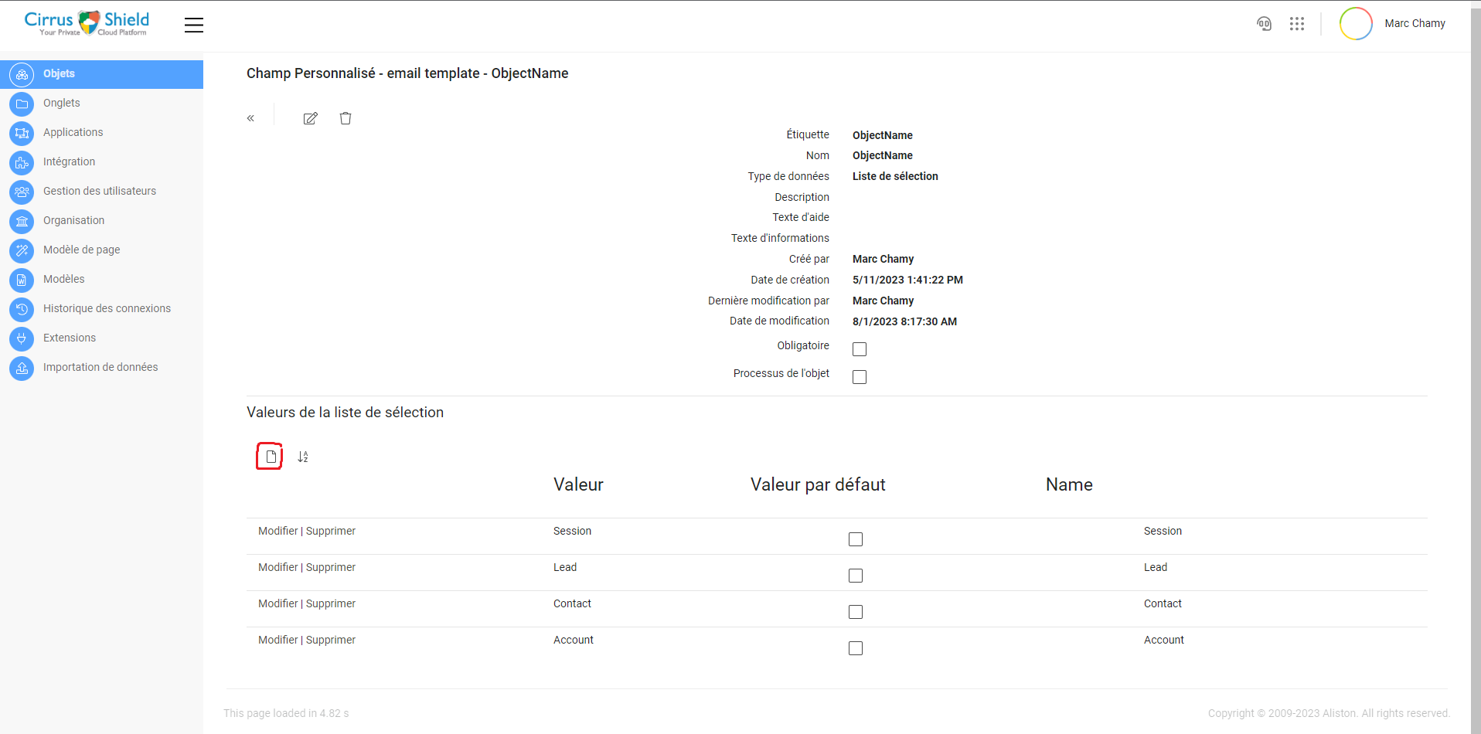1481x734 pixels.
Task: Check Processus de l'objet
Action: (859, 377)
